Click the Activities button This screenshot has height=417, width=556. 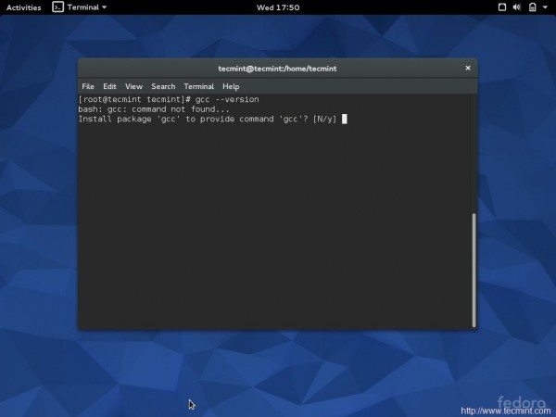[23, 6]
